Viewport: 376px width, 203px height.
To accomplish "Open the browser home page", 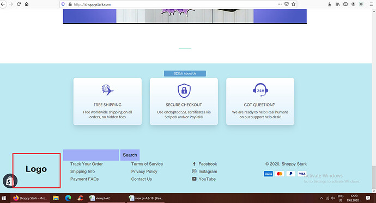I will (27, 4).
